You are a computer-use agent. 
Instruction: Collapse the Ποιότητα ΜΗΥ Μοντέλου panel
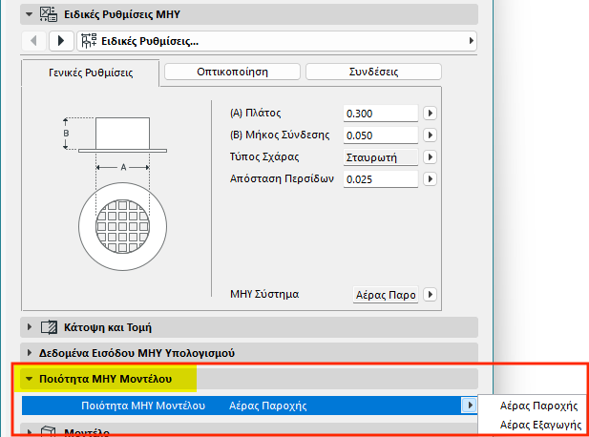29,379
